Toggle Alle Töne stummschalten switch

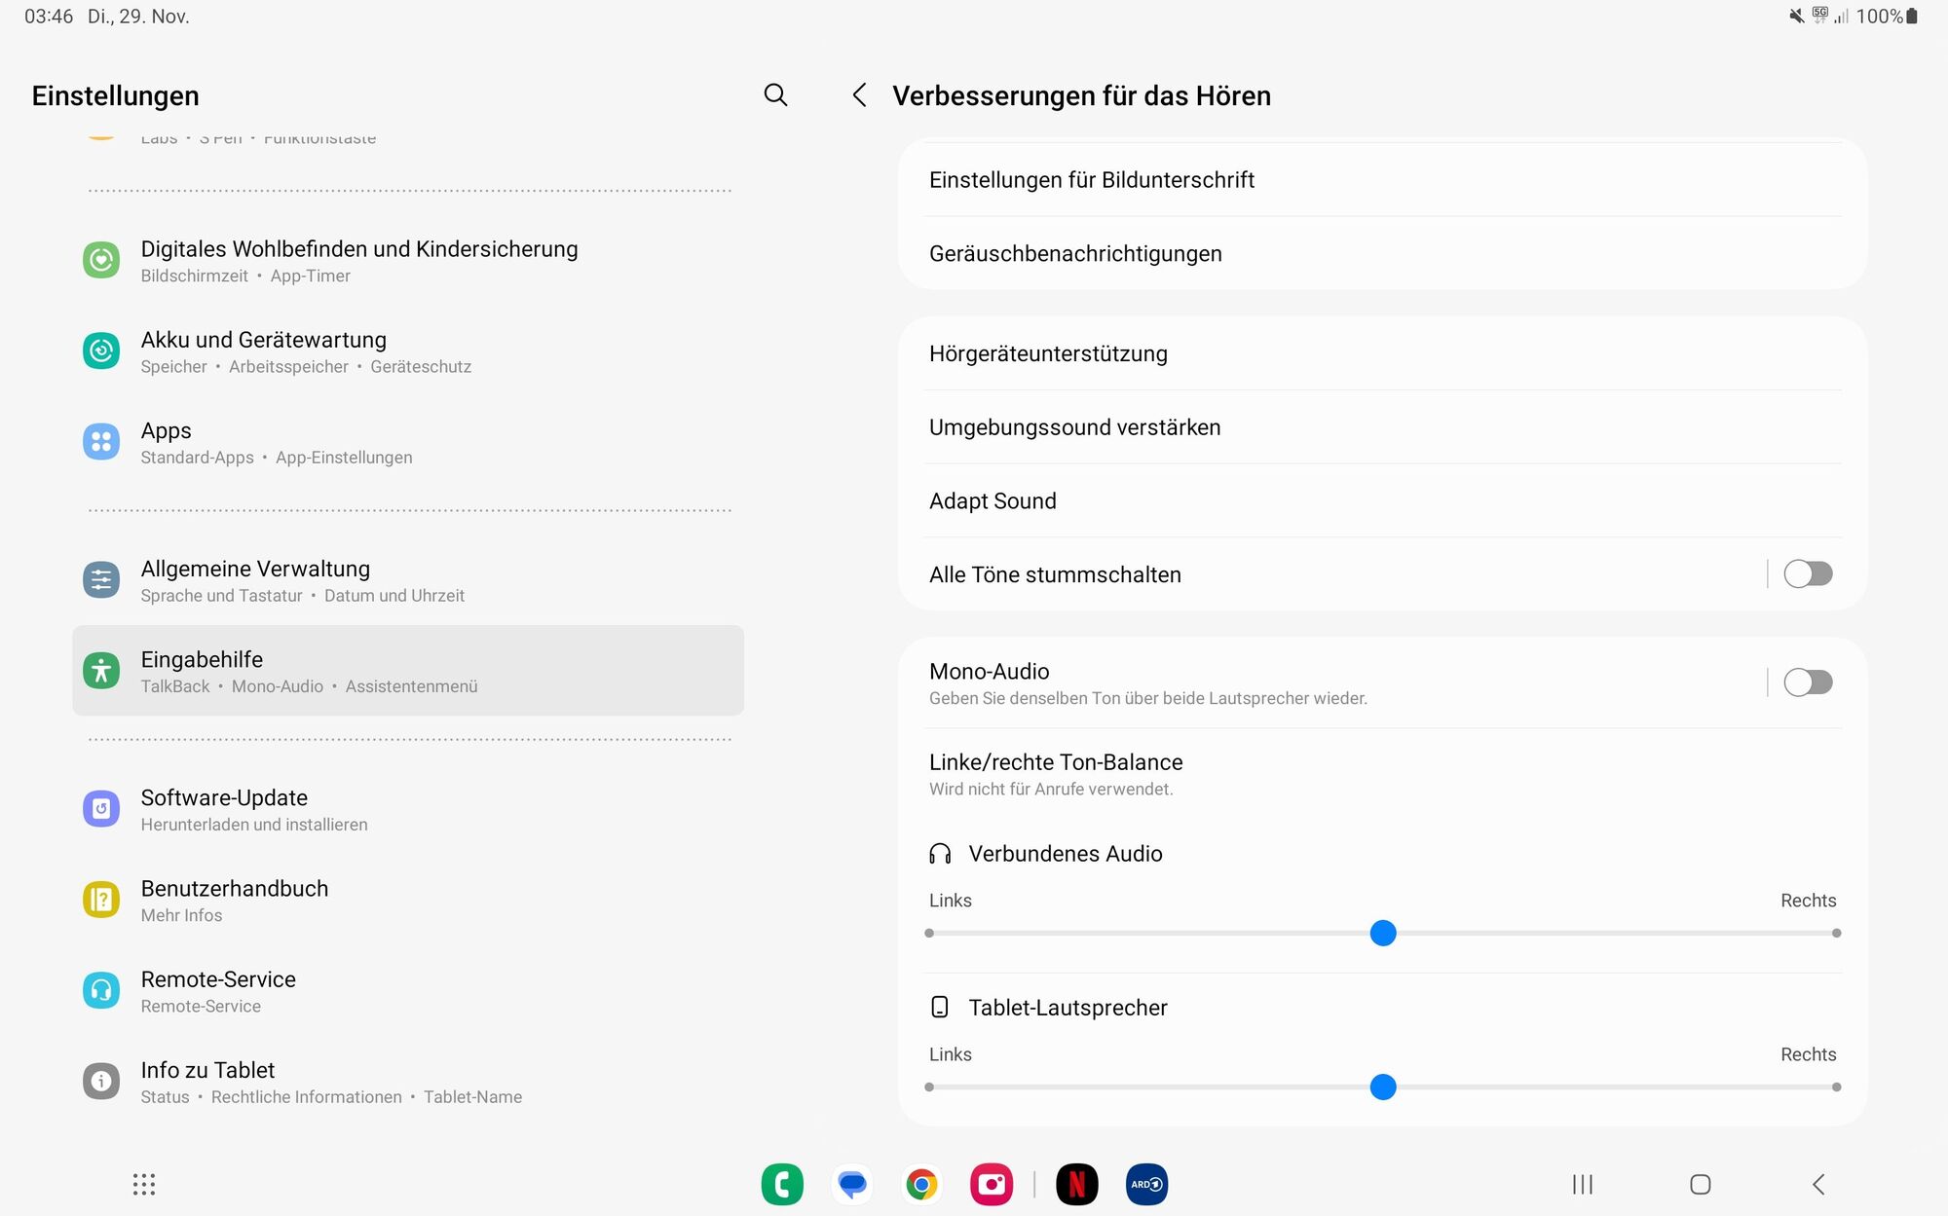tap(1807, 574)
